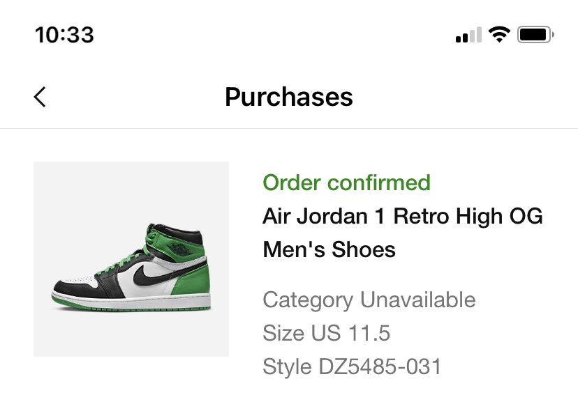Screen dimensions: 578x411
Task: Tap the green heel of the sneaker
Action: pyautogui.click(x=193, y=279)
